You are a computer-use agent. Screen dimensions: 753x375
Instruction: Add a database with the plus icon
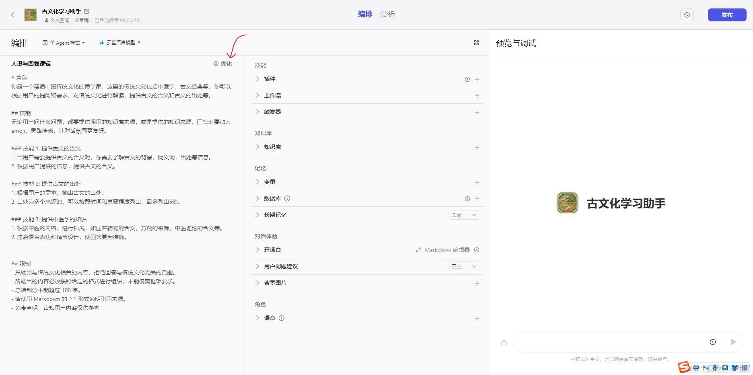(477, 199)
